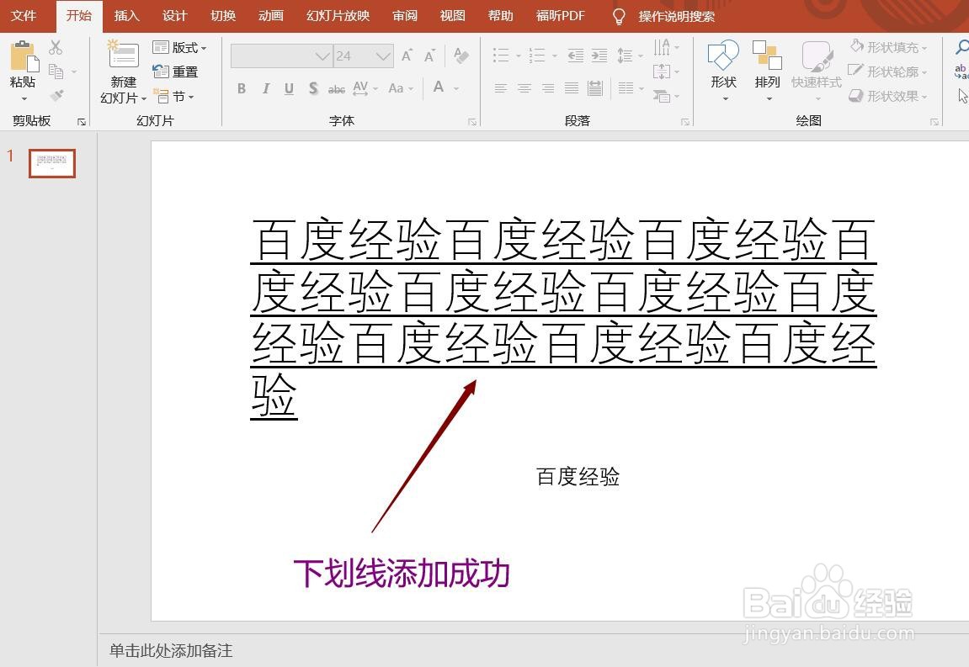Switch to the Transitions (切换) tab

pyautogui.click(x=223, y=16)
